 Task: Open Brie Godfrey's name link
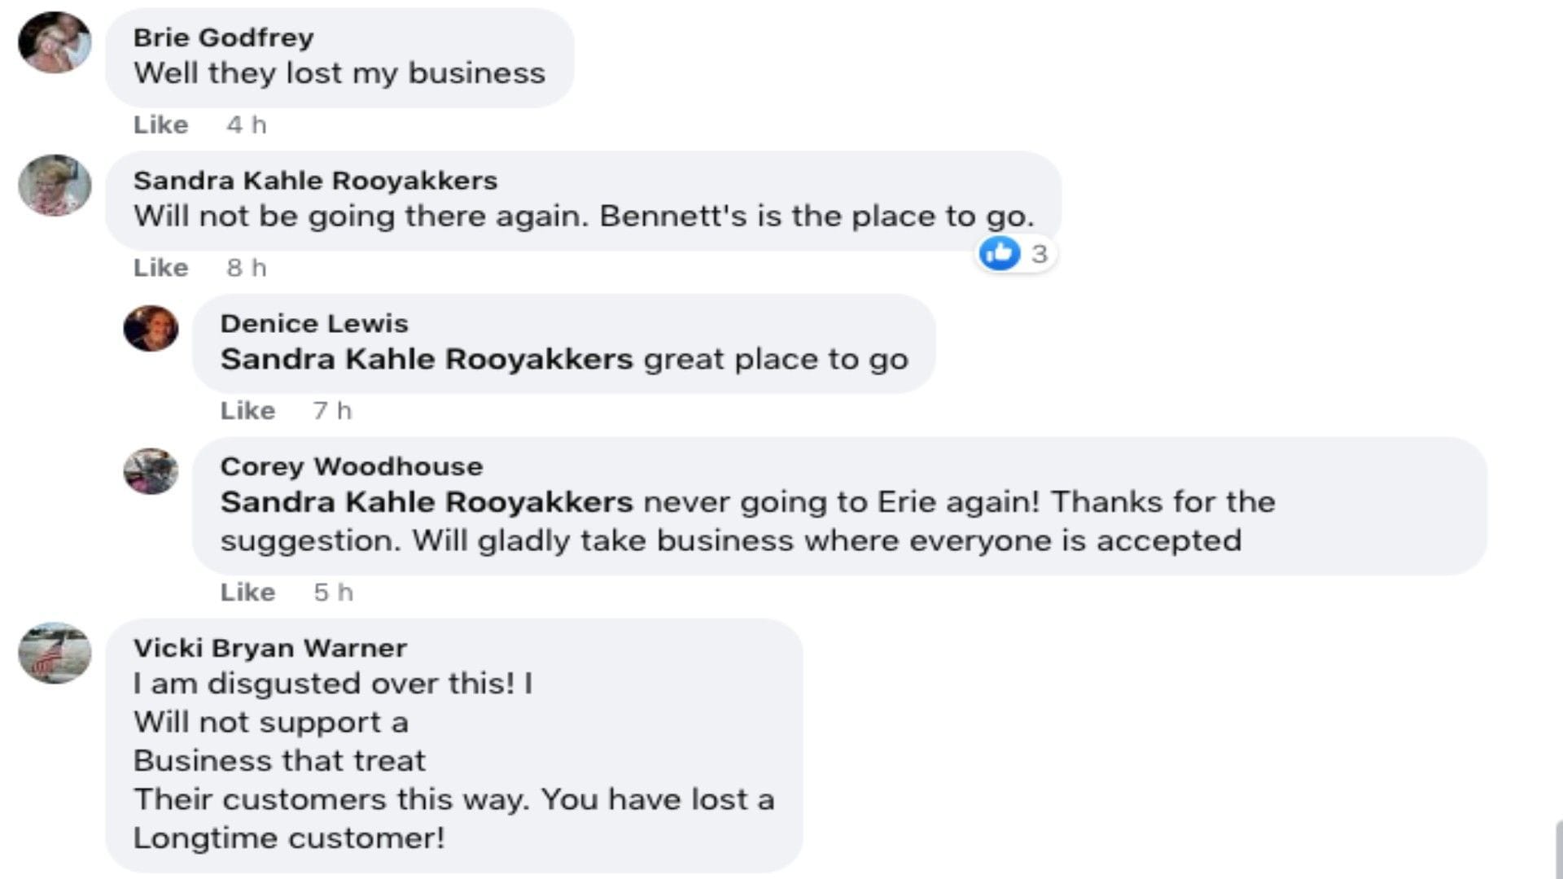point(223,37)
